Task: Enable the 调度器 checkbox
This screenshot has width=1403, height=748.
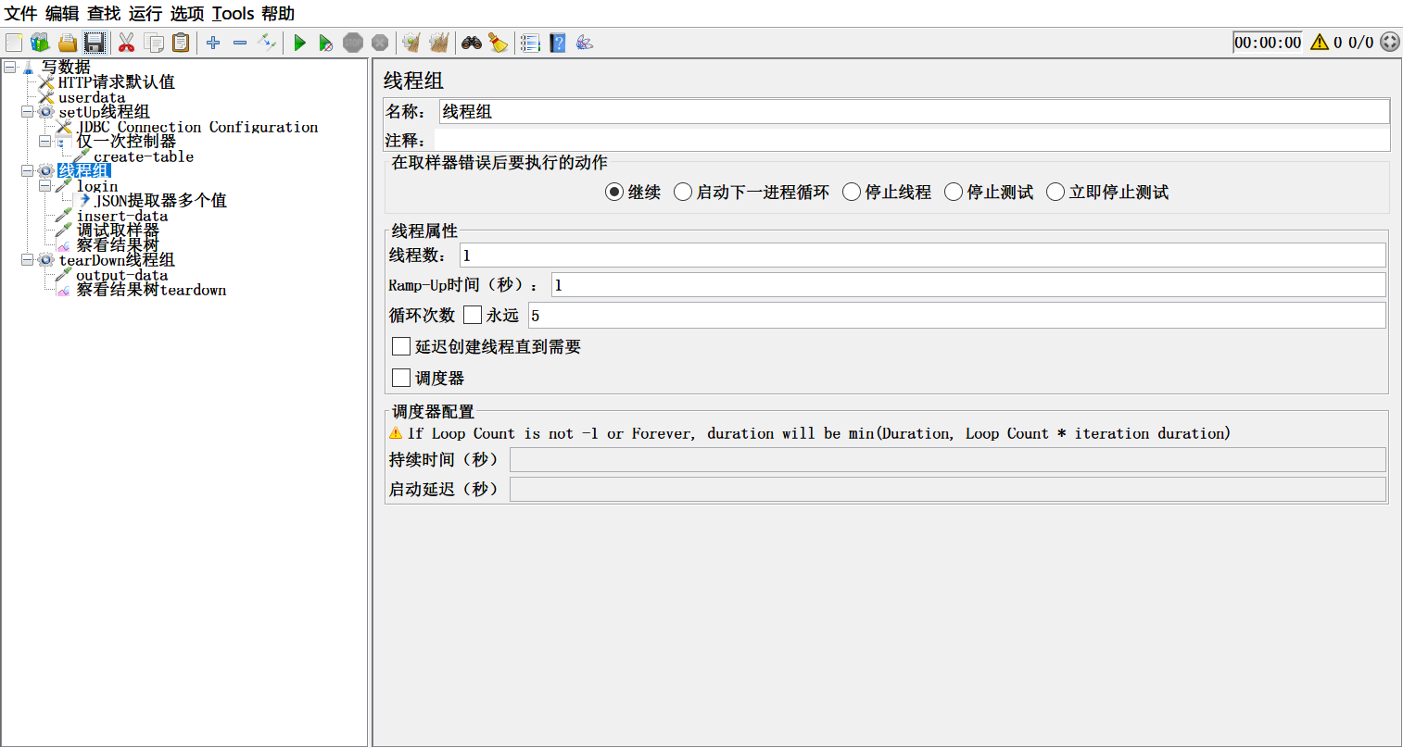Action: [x=401, y=378]
